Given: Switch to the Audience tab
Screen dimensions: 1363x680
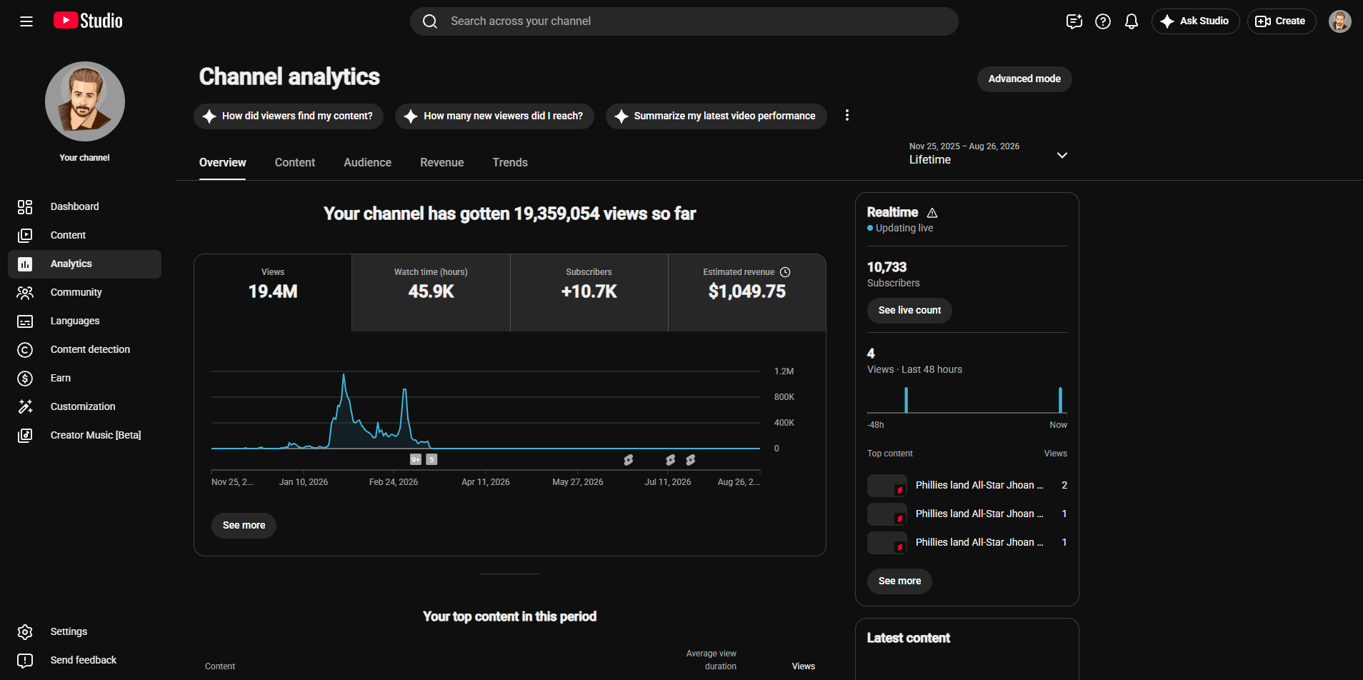Looking at the screenshot, I should 367,163.
